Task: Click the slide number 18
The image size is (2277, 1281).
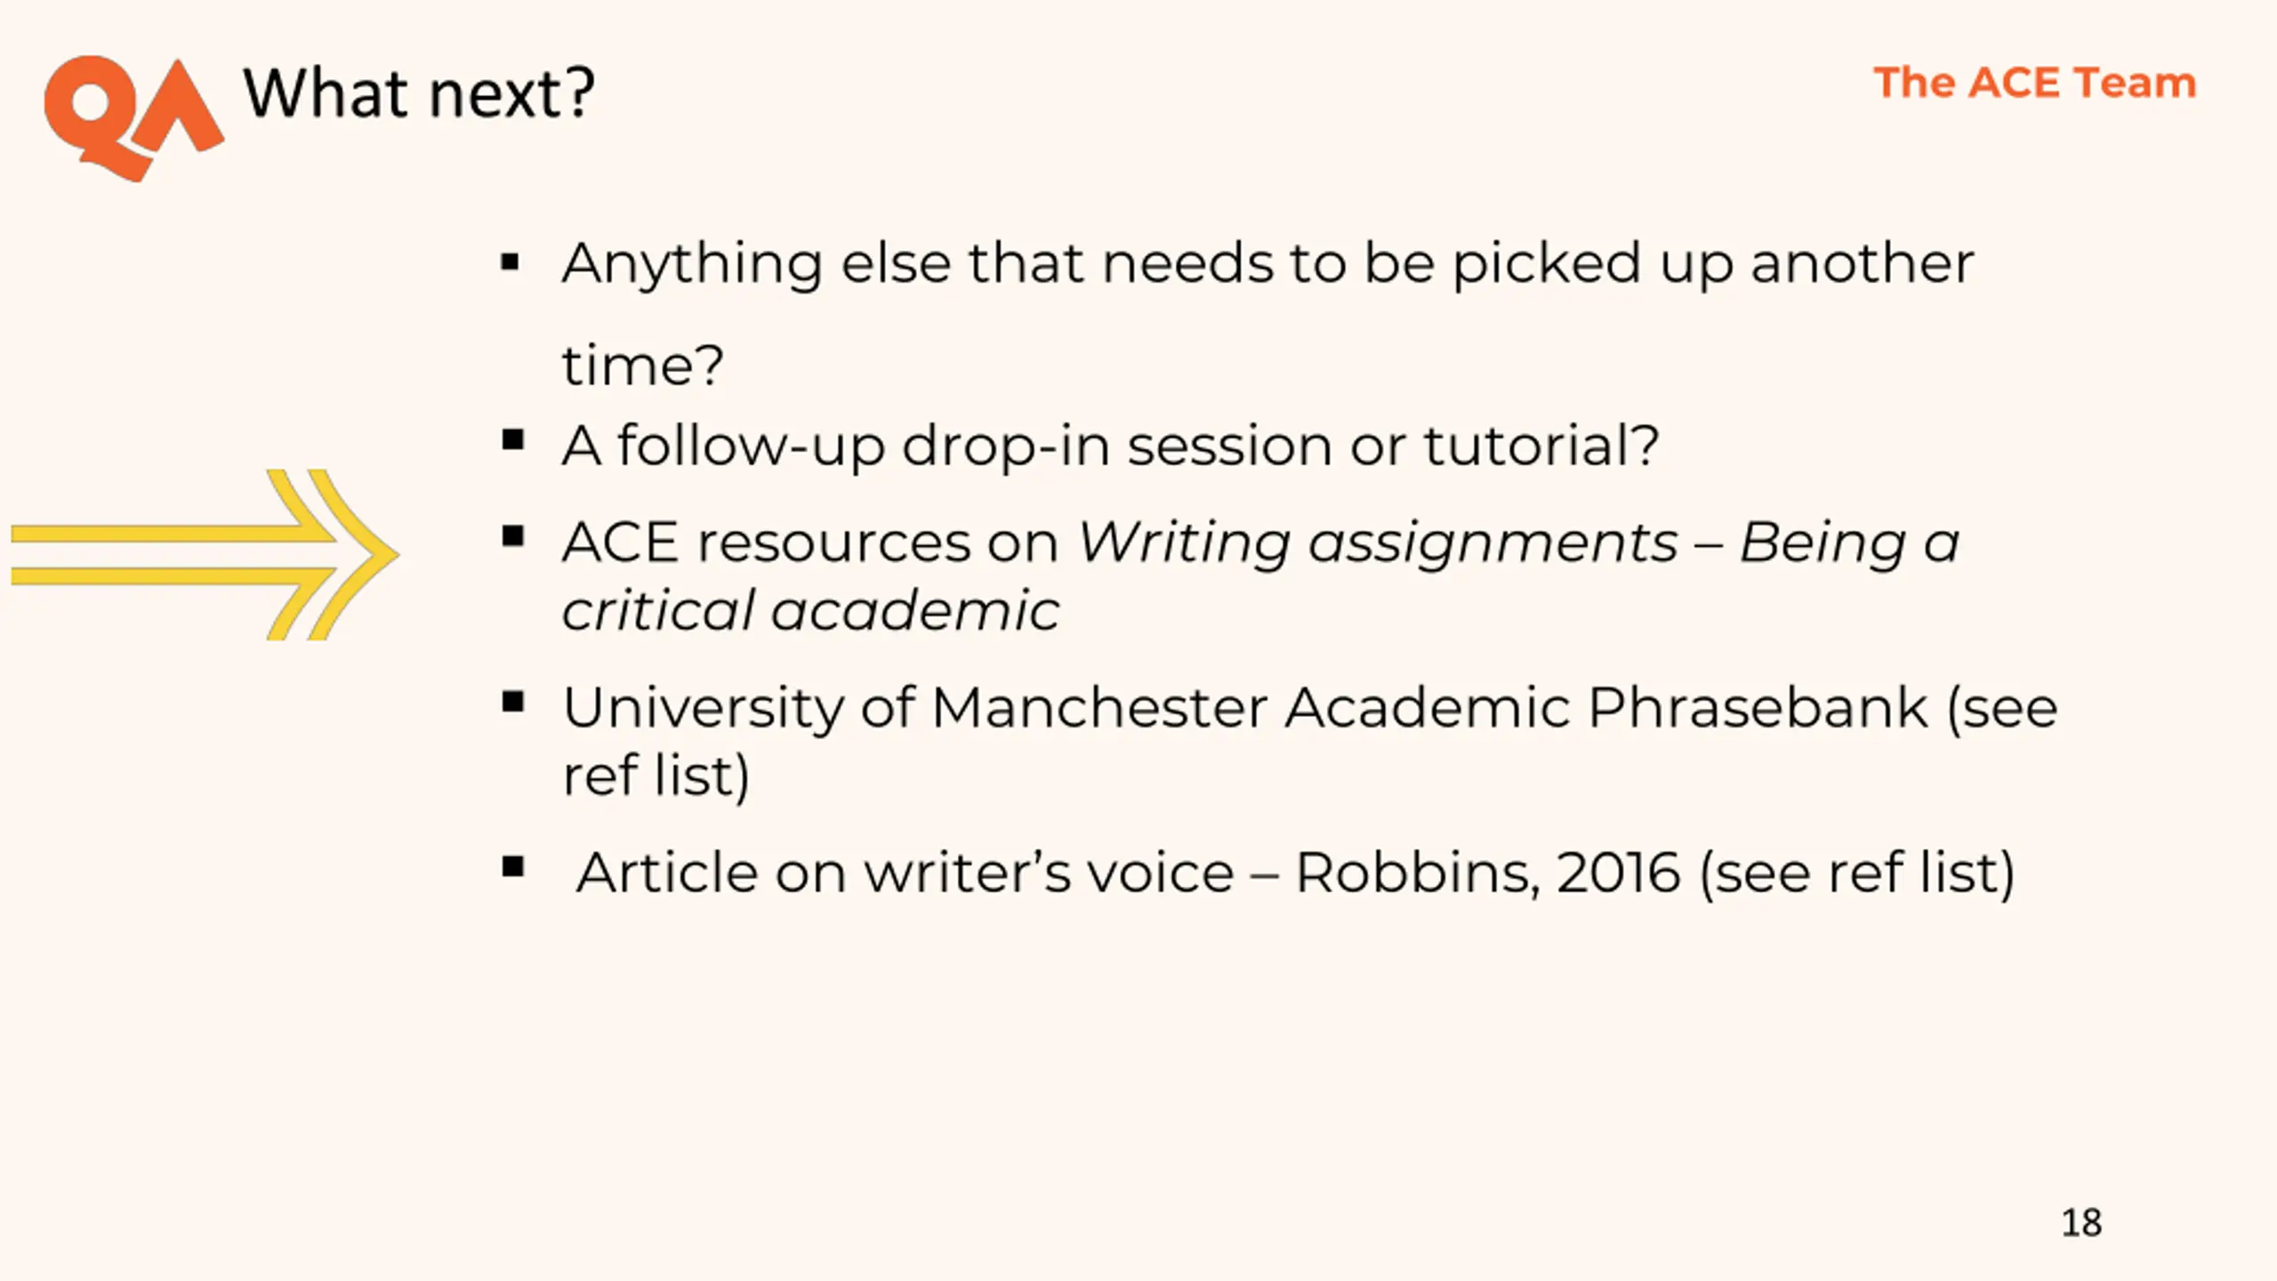Action: coord(2081,1222)
